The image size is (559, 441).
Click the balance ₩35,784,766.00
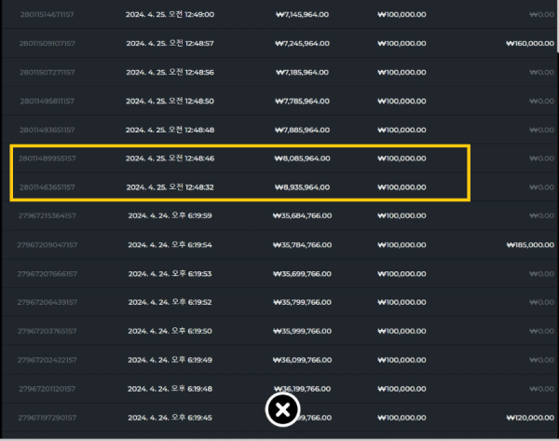tap(302, 245)
